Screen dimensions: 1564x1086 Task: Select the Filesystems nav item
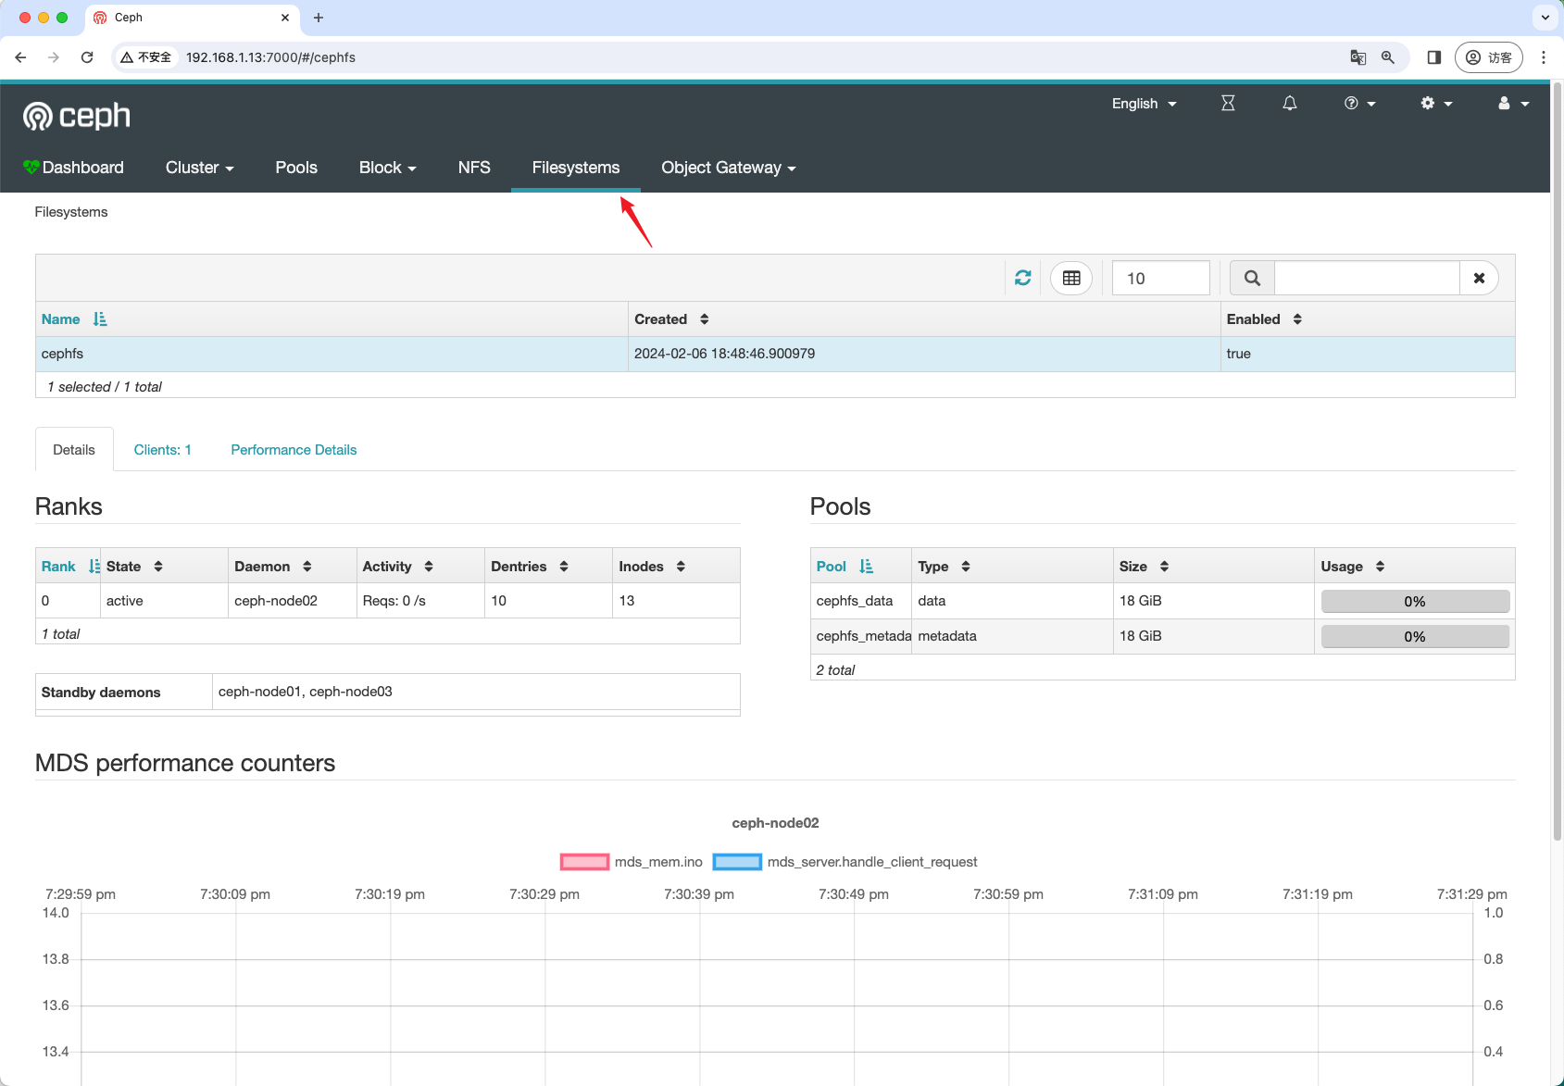click(x=576, y=168)
